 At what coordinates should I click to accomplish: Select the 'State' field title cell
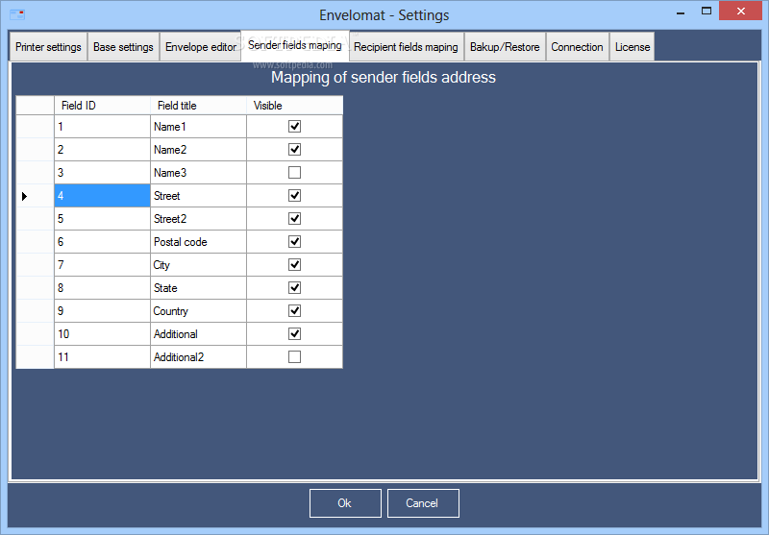pos(198,287)
